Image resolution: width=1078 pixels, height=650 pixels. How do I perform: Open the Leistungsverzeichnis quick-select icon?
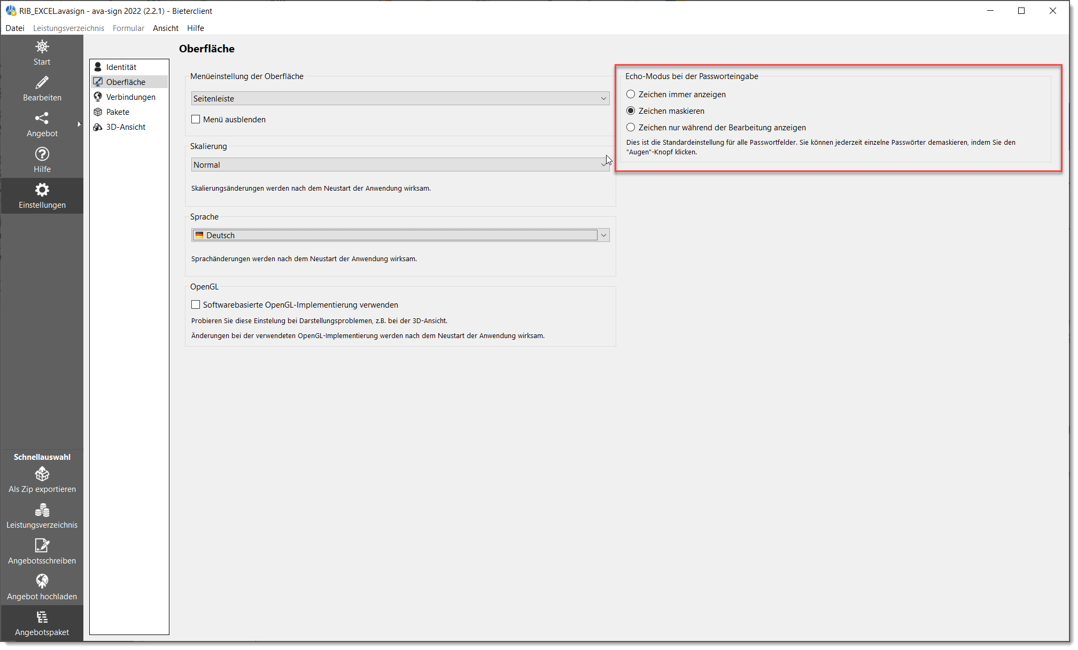[x=42, y=510]
